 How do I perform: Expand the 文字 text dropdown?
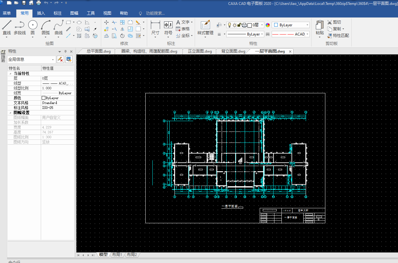pos(192,22)
